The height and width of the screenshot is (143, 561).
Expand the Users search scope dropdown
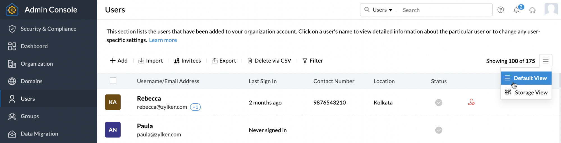pyautogui.click(x=382, y=10)
